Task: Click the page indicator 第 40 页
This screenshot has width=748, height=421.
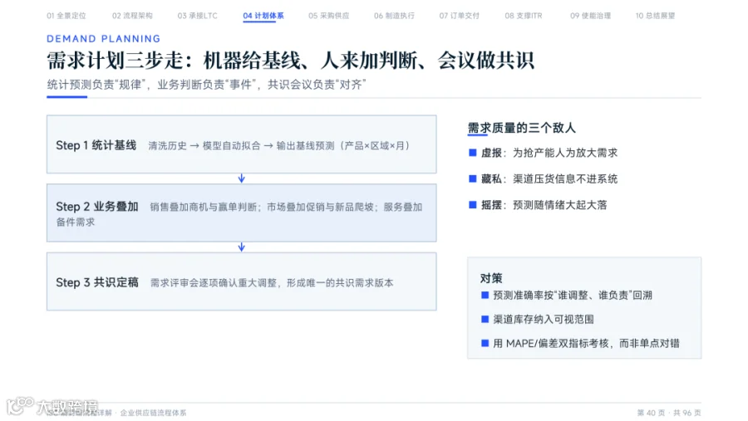Action: click(651, 413)
